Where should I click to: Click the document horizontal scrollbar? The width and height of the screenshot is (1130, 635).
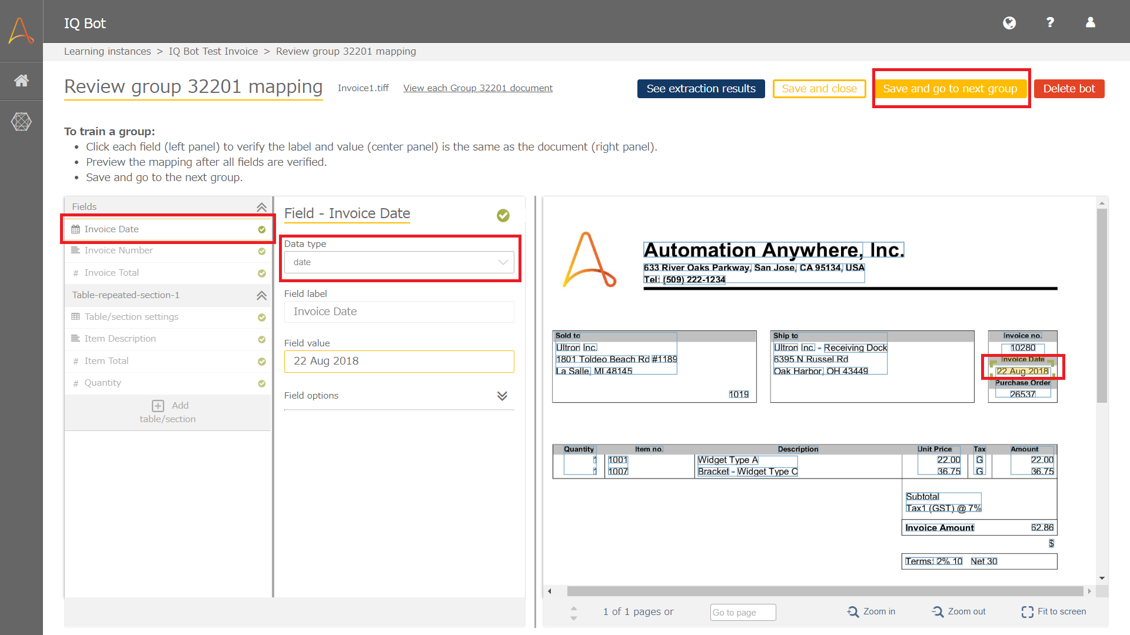(x=825, y=591)
